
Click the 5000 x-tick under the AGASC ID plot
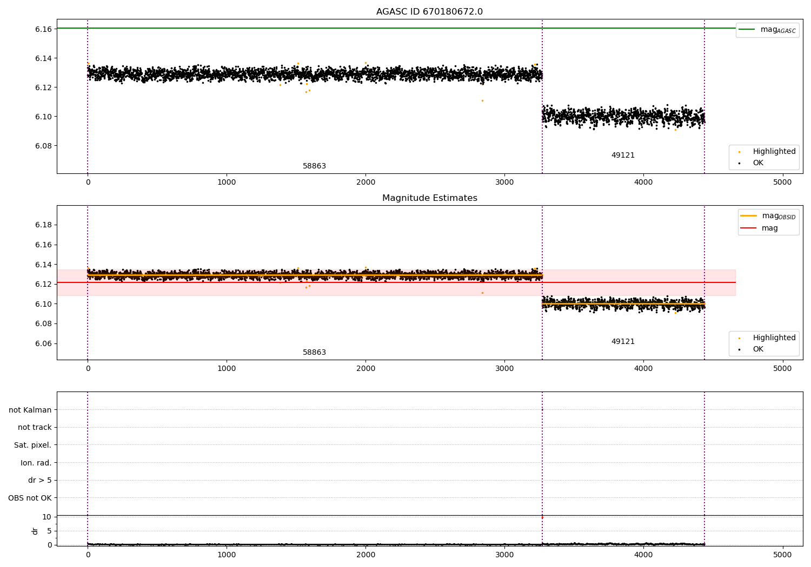pyautogui.click(x=782, y=182)
